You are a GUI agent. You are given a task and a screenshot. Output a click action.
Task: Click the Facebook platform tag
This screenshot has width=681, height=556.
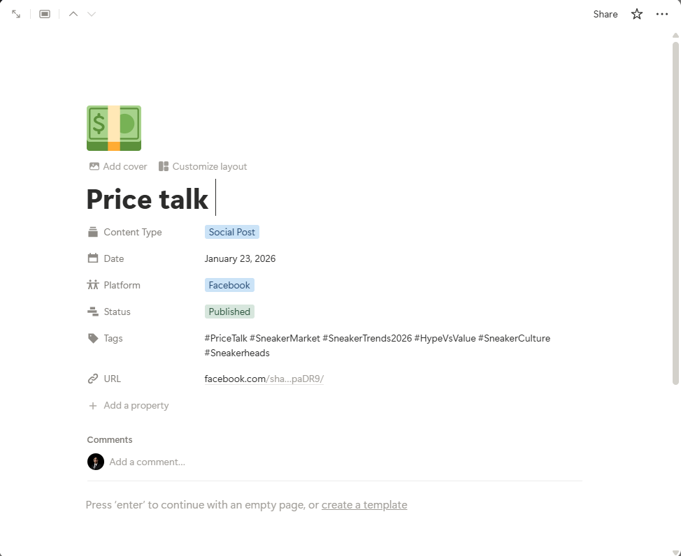(x=229, y=285)
